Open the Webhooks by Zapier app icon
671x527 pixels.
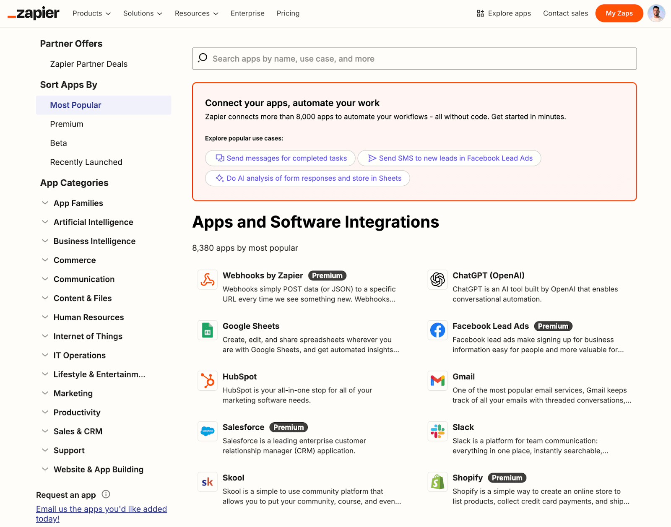click(x=208, y=280)
